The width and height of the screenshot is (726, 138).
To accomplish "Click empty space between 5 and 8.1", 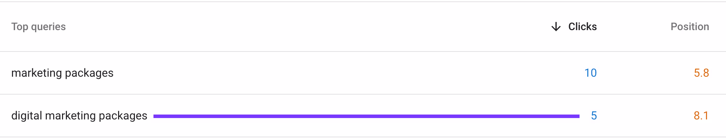I will (x=645, y=116).
